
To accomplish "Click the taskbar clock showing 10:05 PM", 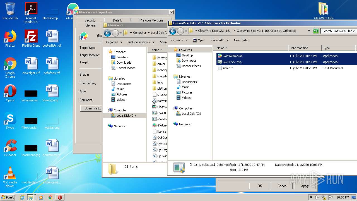I will click(x=342, y=197).
